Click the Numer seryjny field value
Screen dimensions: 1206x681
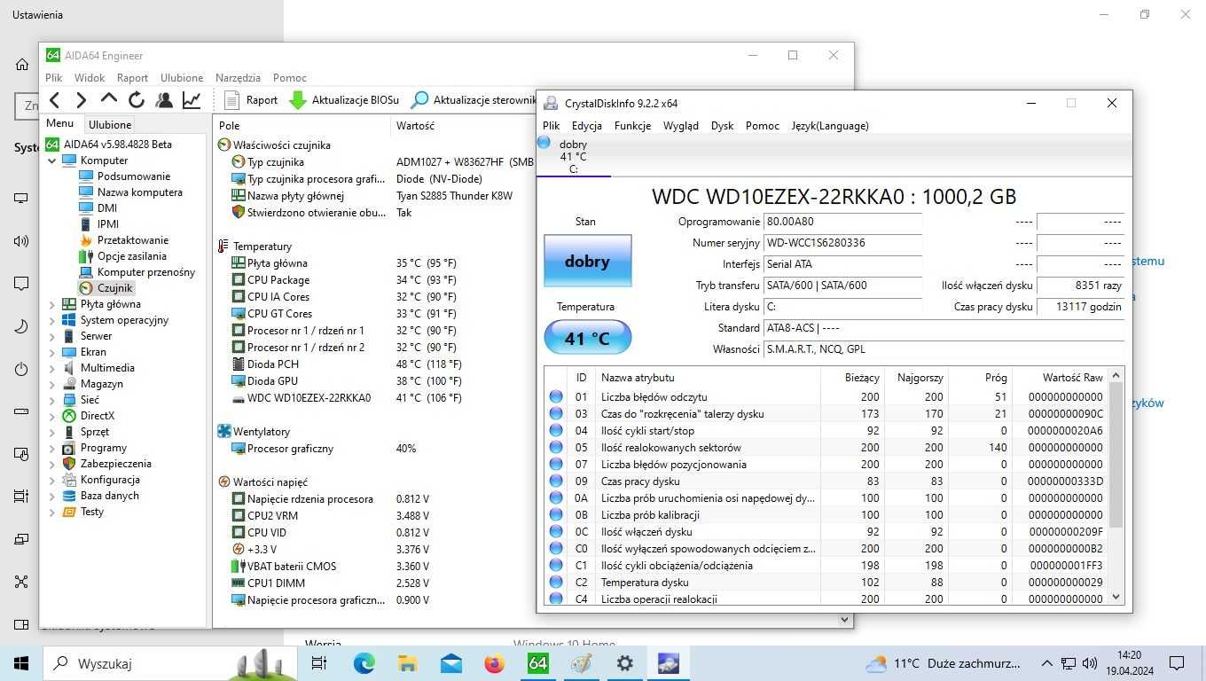click(x=842, y=243)
